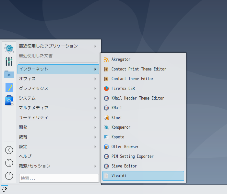
Task: Expand the システム submenu arrow
Action: pyautogui.click(x=95, y=98)
